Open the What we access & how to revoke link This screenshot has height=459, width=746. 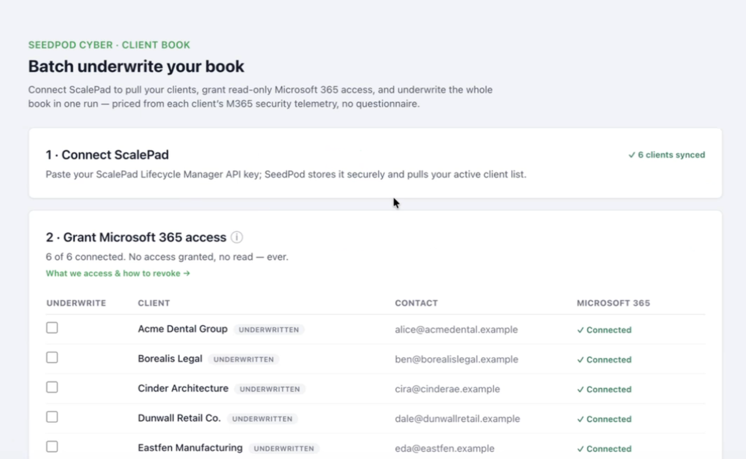click(x=118, y=273)
